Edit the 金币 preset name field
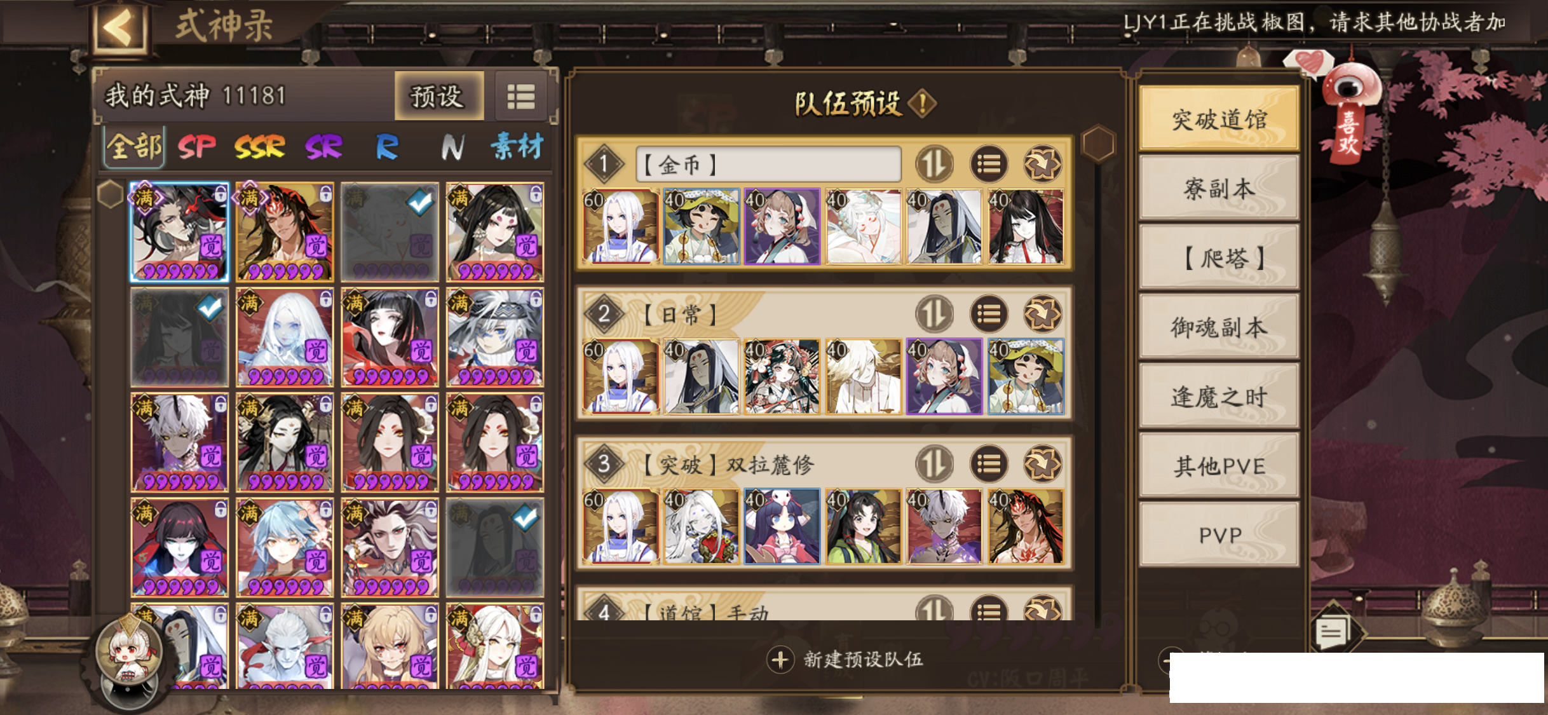The height and width of the screenshot is (715, 1548). (768, 165)
